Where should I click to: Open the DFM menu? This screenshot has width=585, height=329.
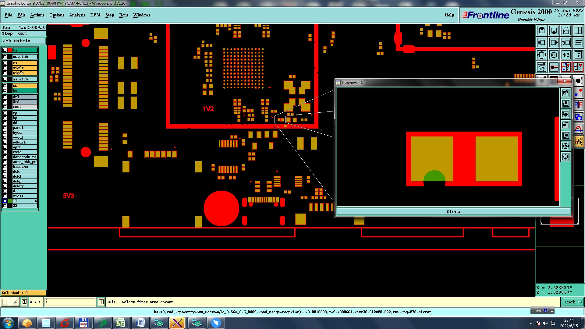point(95,15)
